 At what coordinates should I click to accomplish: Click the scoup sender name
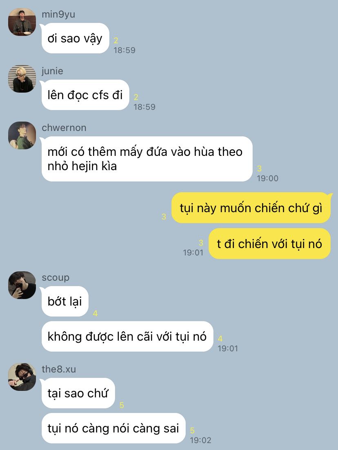click(x=56, y=278)
